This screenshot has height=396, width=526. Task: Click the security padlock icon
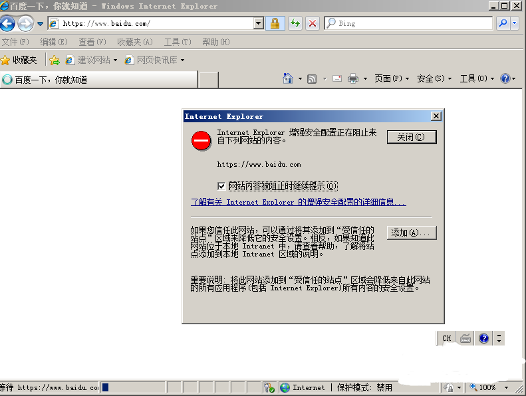pos(275,23)
